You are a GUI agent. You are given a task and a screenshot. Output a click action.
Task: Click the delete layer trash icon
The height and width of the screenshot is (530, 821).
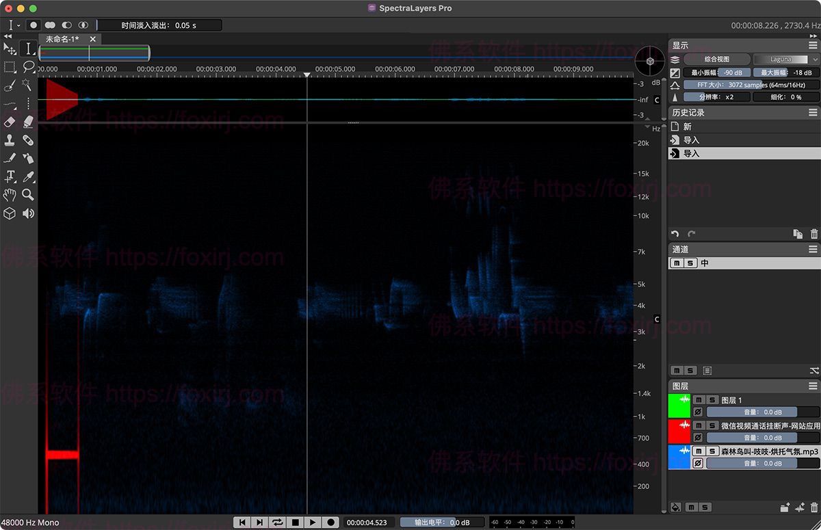(x=813, y=507)
